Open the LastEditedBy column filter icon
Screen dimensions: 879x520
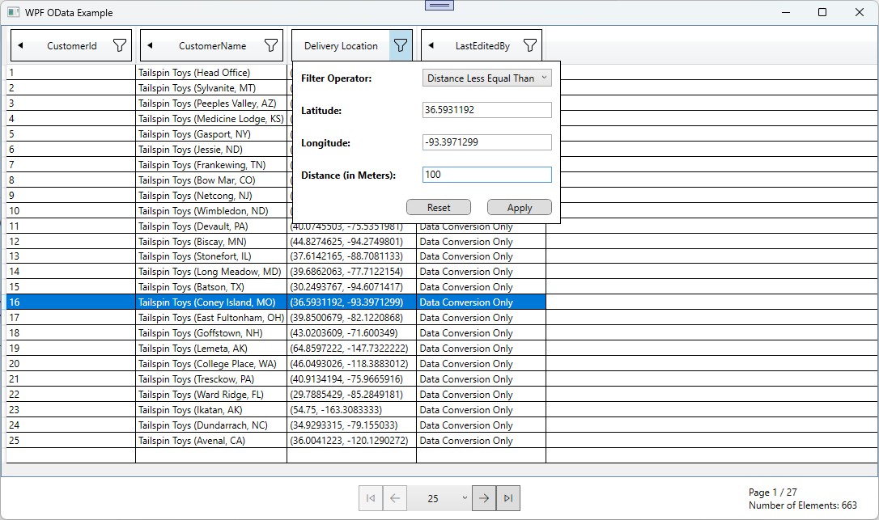tap(530, 45)
